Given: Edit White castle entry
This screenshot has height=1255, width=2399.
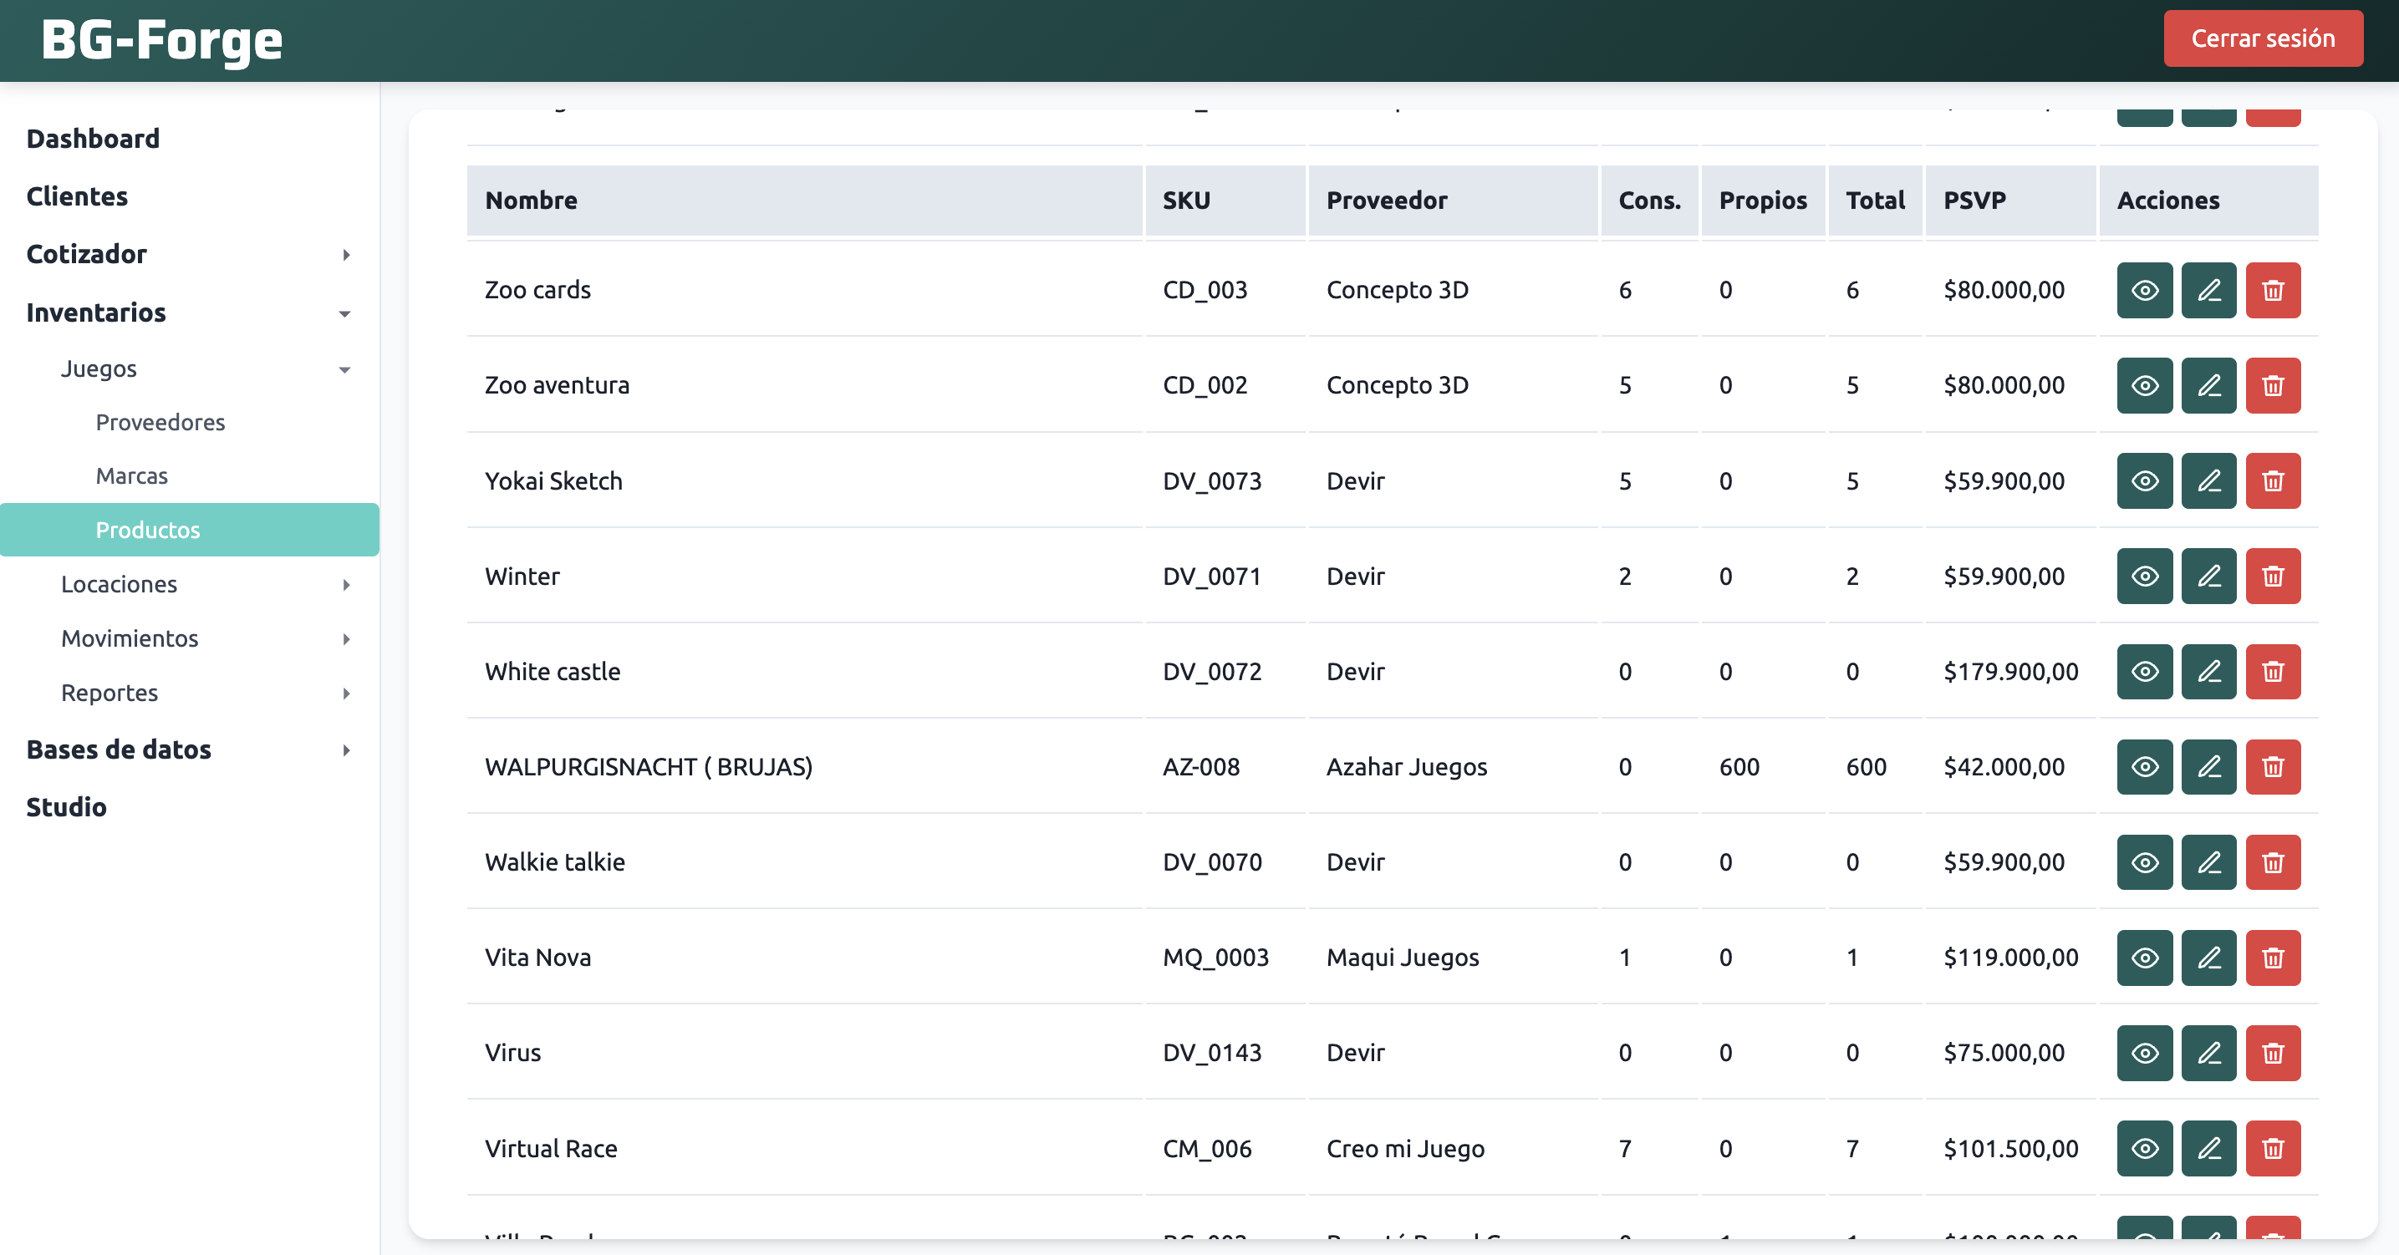Looking at the screenshot, I should [x=2209, y=672].
